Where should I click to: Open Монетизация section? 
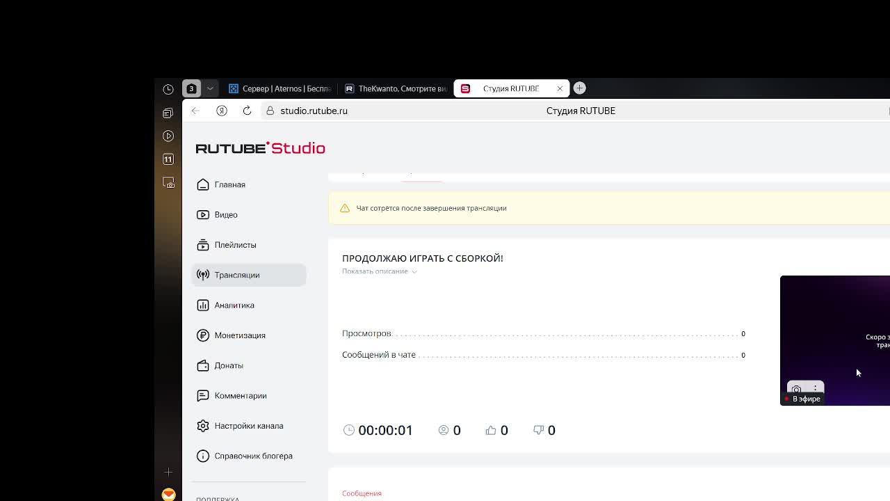(x=248, y=335)
